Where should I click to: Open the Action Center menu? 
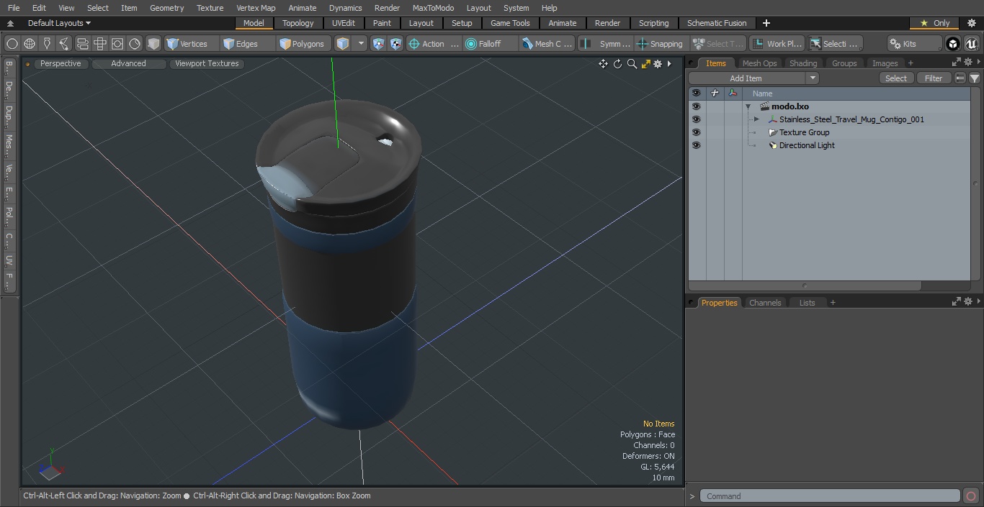[434, 44]
